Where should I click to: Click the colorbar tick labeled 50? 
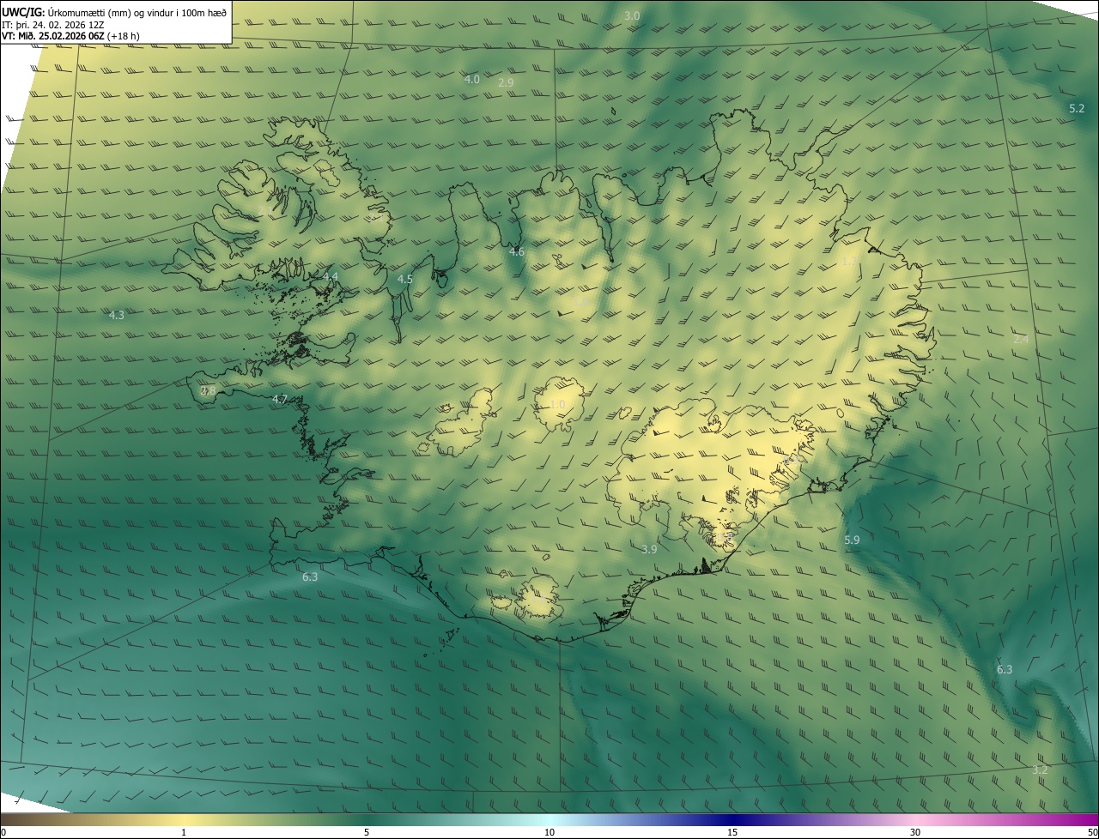1092,832
